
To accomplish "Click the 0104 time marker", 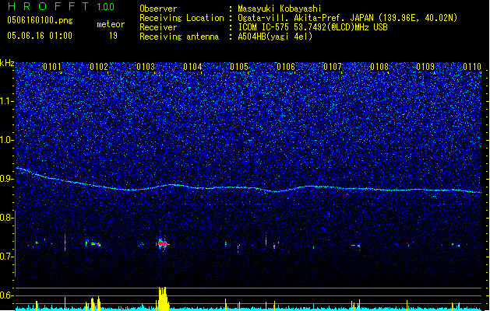I will [192, 67].
